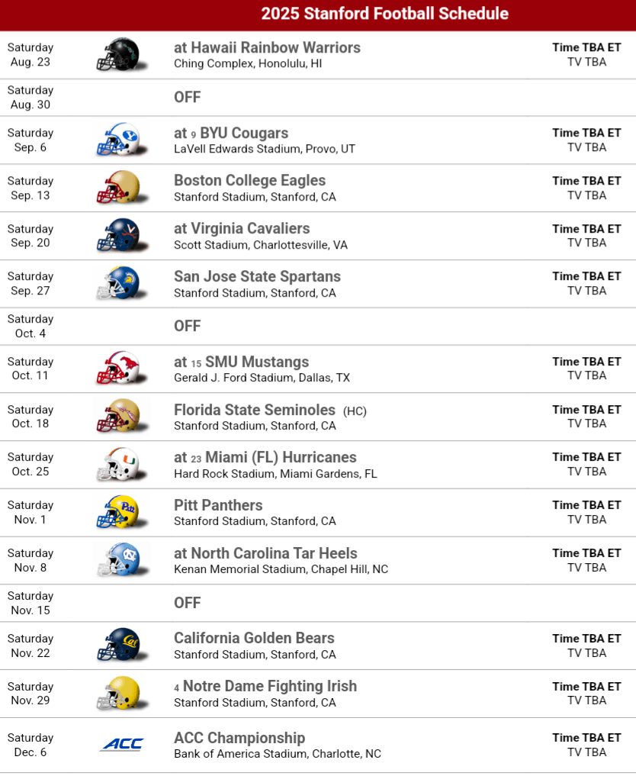Click the Sep. 6 date cell
Viewport: 636px width, 776px height.
[x=31, y=140]
